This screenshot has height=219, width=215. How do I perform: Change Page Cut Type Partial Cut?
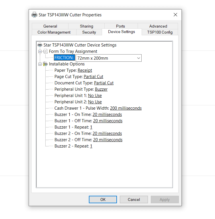click(93, 77)
